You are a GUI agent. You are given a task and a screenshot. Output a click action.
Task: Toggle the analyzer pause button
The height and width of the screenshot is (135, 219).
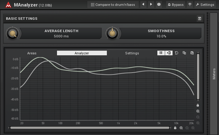(x=161, y=53)
